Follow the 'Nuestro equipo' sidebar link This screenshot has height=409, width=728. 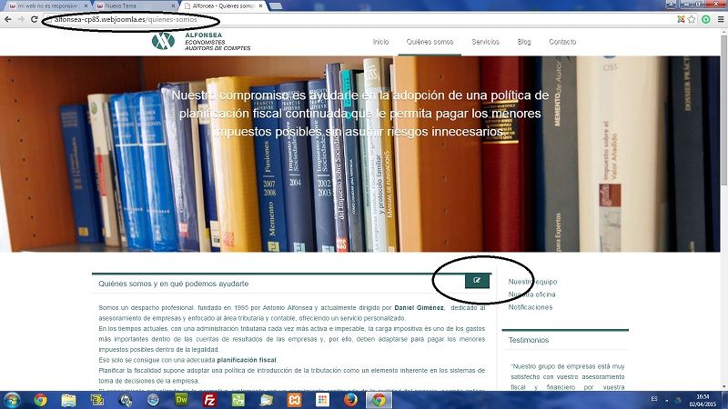(532, 282)
